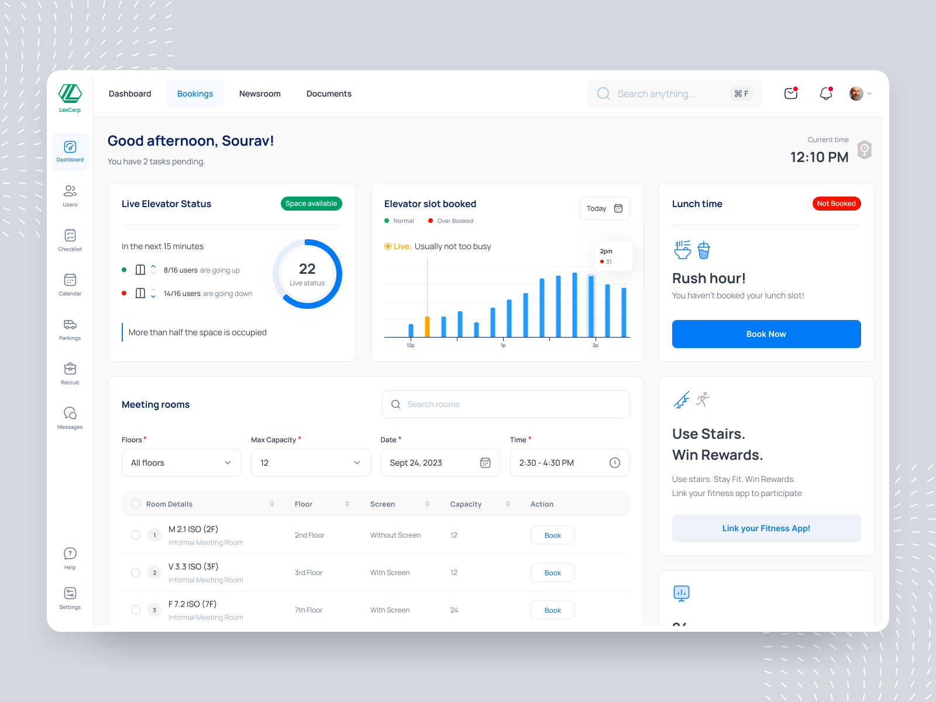
Task: Click the select-all circle in the table header
Action: coord(135,503)
